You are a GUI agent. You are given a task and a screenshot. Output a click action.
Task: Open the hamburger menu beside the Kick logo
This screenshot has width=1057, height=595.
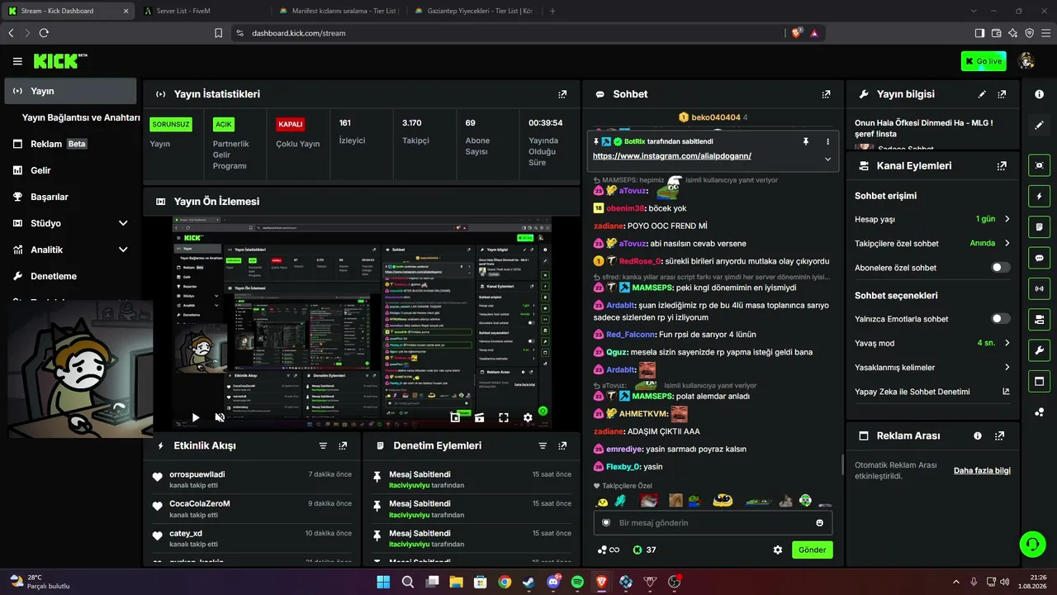pos(17,61)
